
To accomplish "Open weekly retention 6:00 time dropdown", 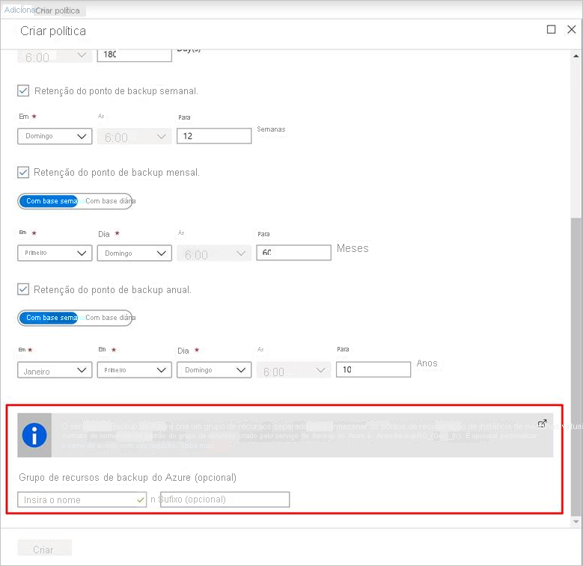I will coord(134,136).
